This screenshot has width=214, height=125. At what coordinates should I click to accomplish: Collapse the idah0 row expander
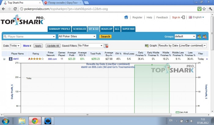[x=4, y=59]
